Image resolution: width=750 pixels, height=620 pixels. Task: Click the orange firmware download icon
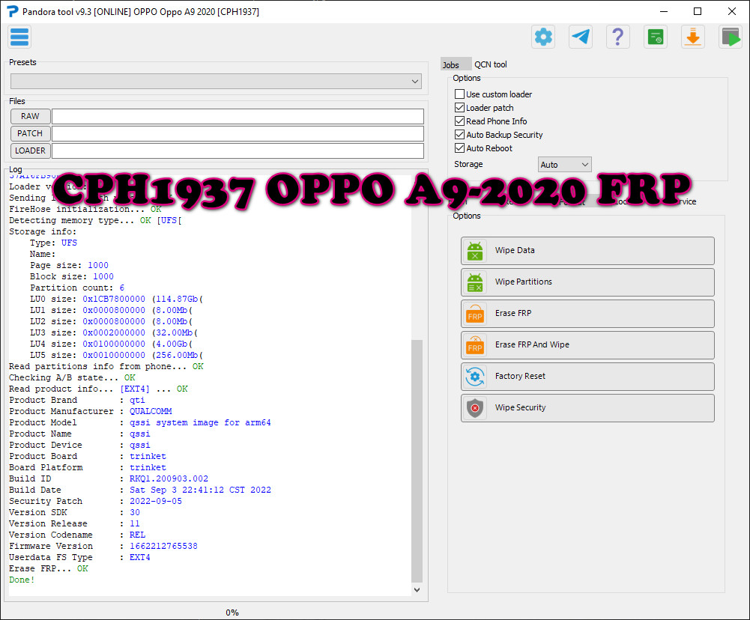click(x=692, y=36)
